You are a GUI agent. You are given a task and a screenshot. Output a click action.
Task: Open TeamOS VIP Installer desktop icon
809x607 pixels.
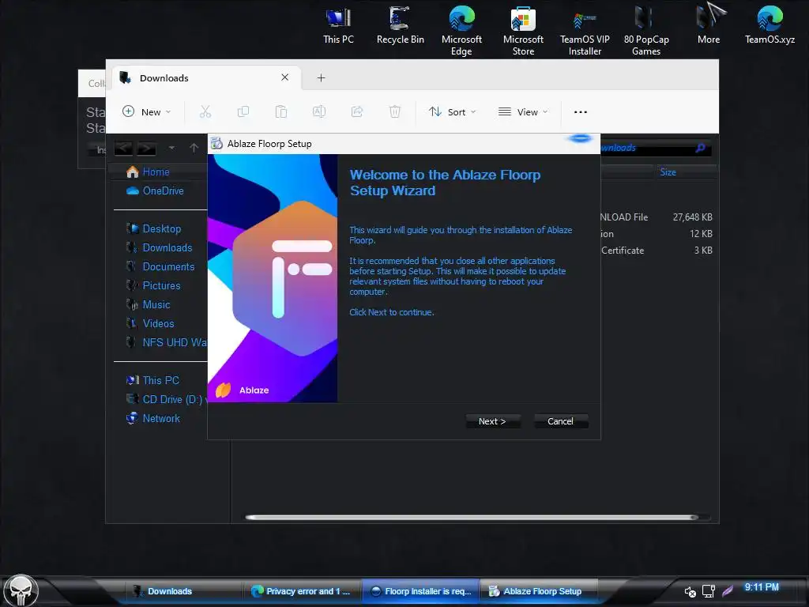coord(585,30)
